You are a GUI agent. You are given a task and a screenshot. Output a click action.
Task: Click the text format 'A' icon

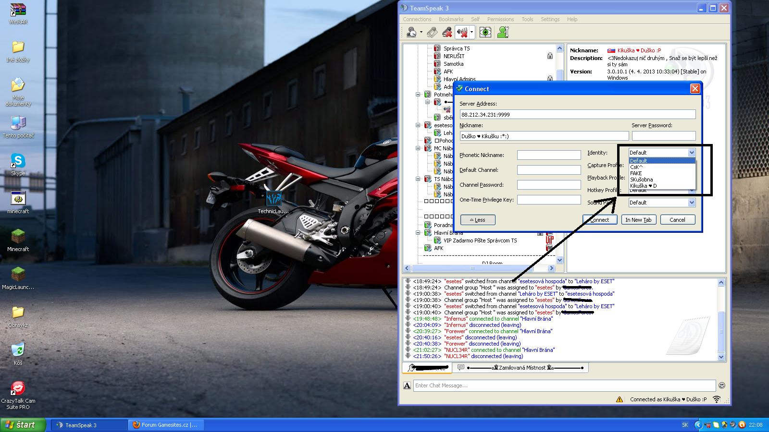(x=407, y=385)
